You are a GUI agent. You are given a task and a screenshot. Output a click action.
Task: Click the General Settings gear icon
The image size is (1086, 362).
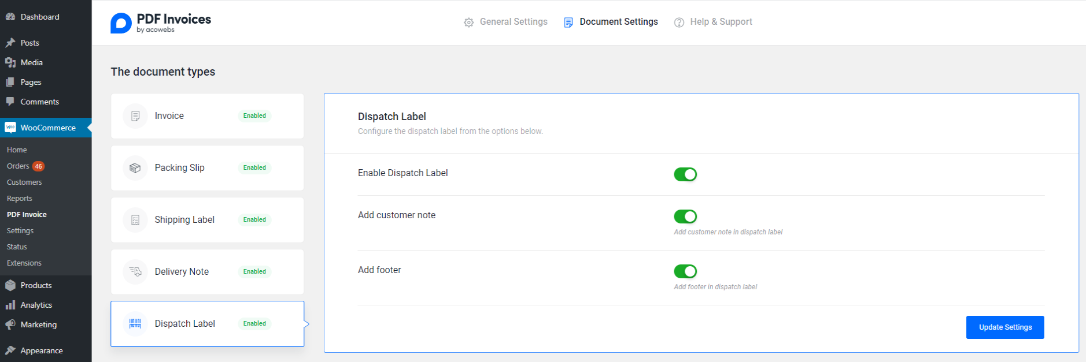(x=468, y=23)
